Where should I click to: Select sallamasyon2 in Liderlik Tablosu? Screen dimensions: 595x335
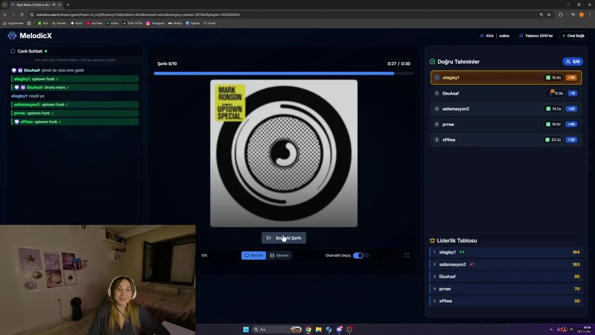pos(506,264)
